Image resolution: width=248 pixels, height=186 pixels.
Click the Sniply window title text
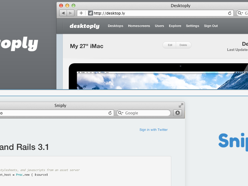60,105
